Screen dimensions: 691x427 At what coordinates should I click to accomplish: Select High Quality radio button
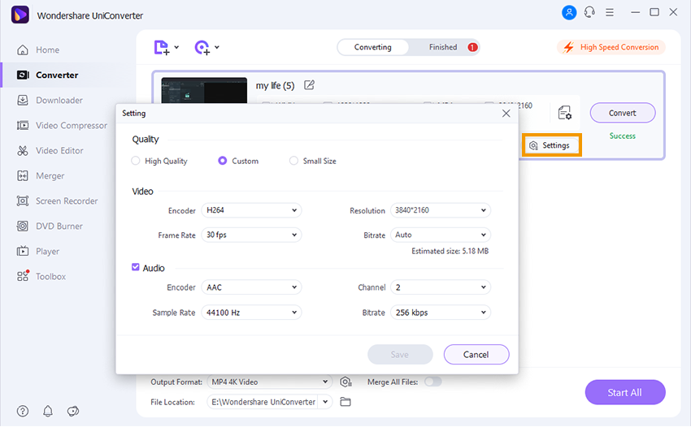coord(136,161)
